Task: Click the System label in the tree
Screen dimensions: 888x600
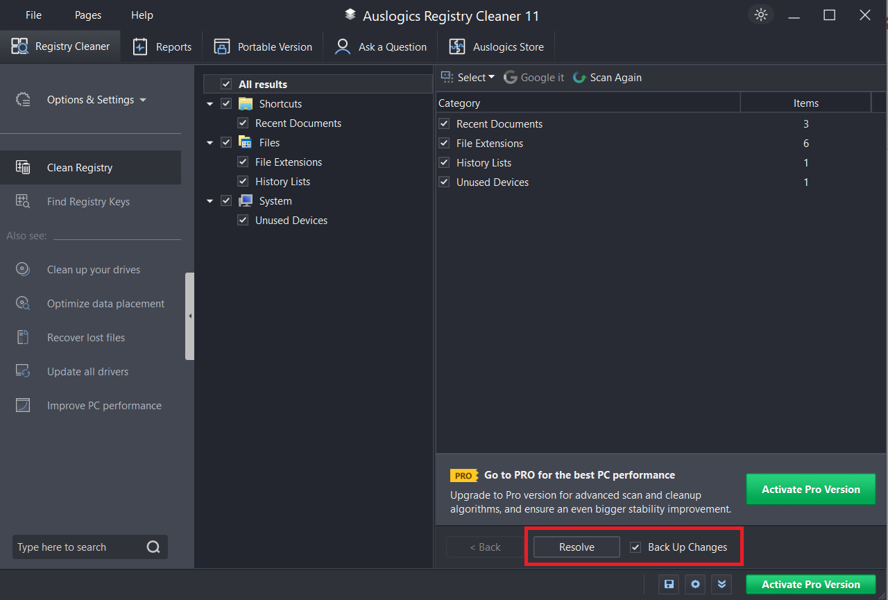Action: 275,200
